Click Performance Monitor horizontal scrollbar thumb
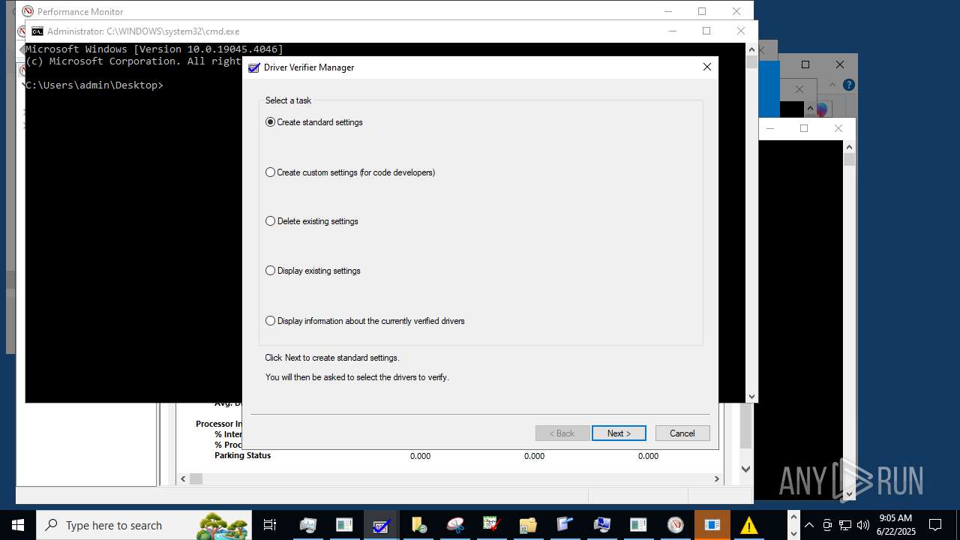The image size is (960, 540). click(196, 478)
